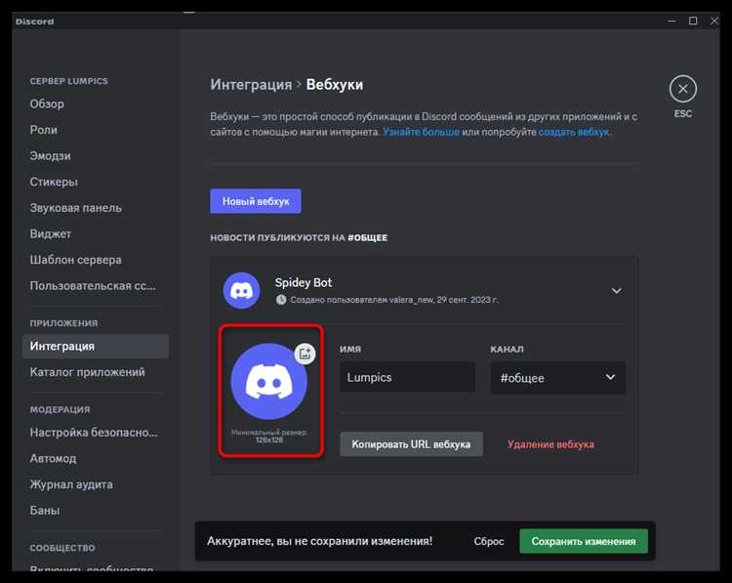Open Каталог приложений section
Viewport: 732px width, 583px height.
pos(87,372)
